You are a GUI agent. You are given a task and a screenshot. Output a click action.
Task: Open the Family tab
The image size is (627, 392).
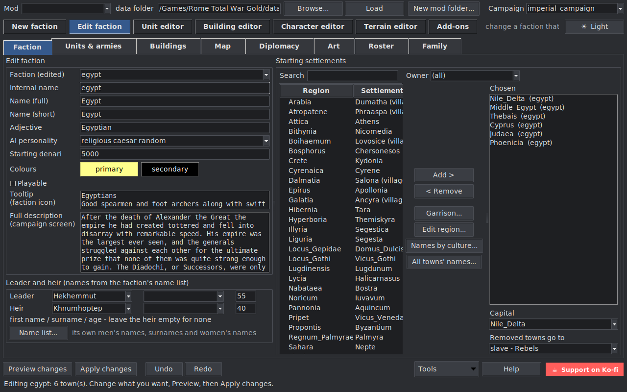[x=434, y=46]
